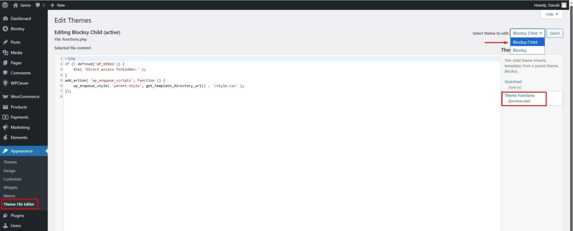573x231 pixels.
Task: Open Theme File Editor submenu item
Action: (19, 204)
